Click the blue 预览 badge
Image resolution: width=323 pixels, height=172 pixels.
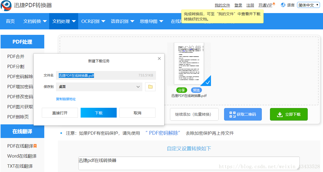tap(196, 90)
